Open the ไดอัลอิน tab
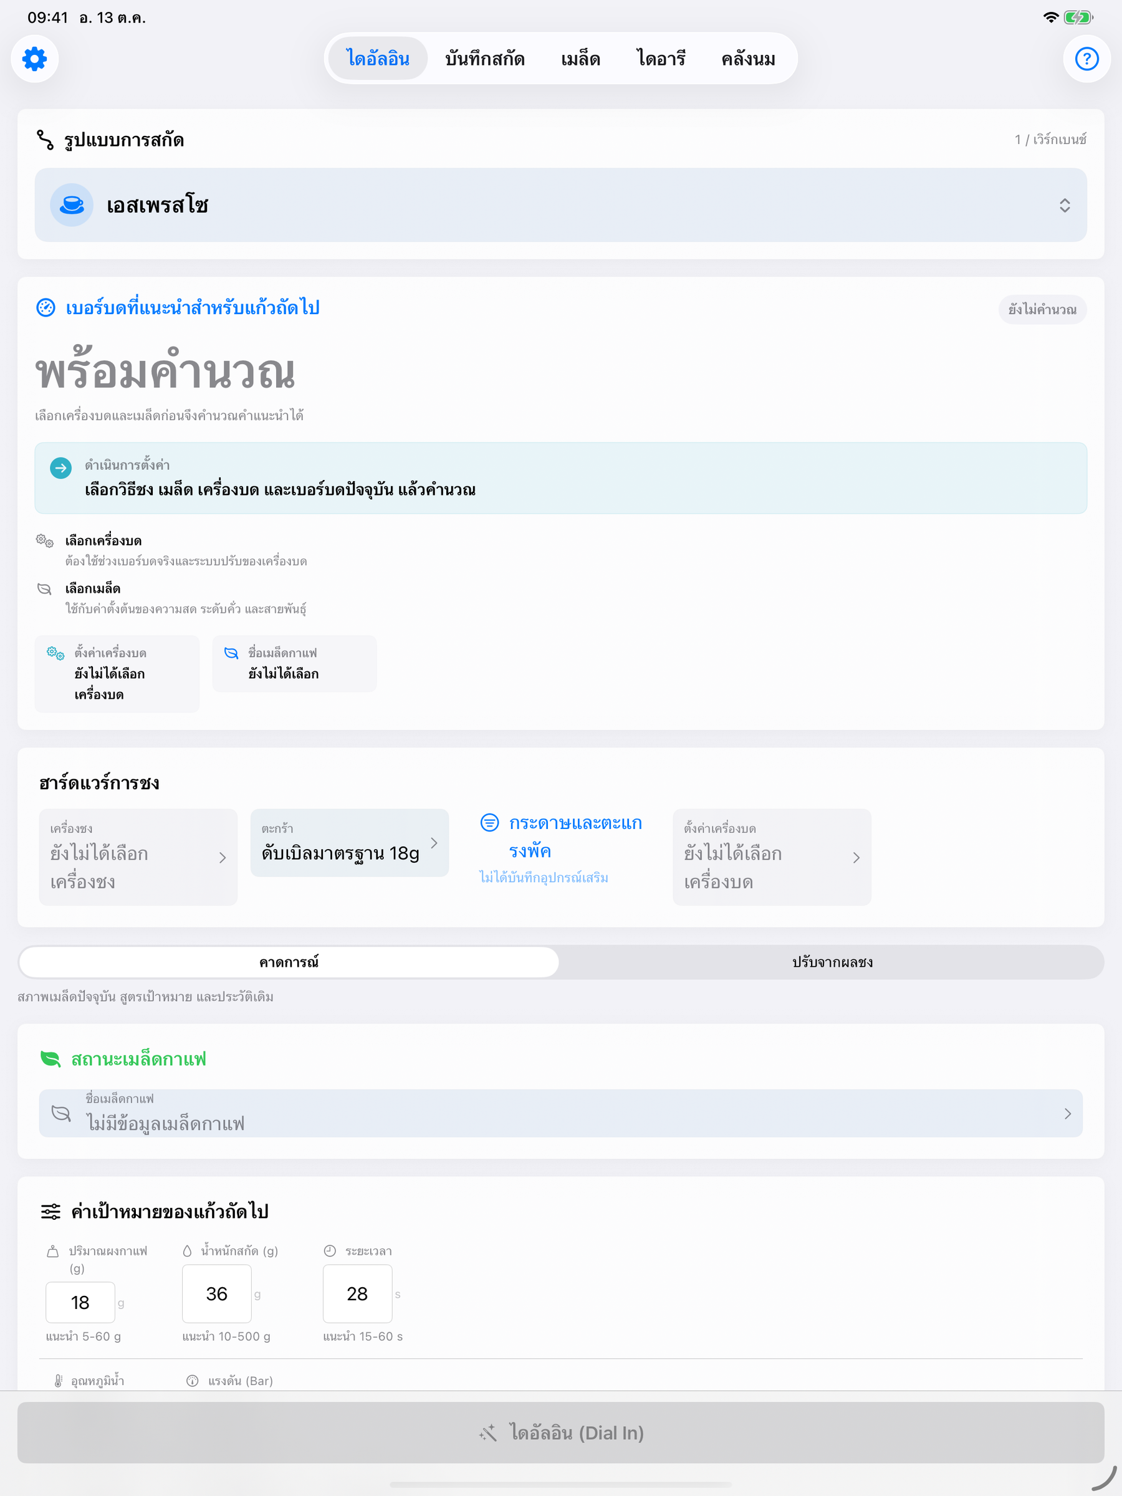This screenshot has width=1122, height=1496. (x=378, y=59)
